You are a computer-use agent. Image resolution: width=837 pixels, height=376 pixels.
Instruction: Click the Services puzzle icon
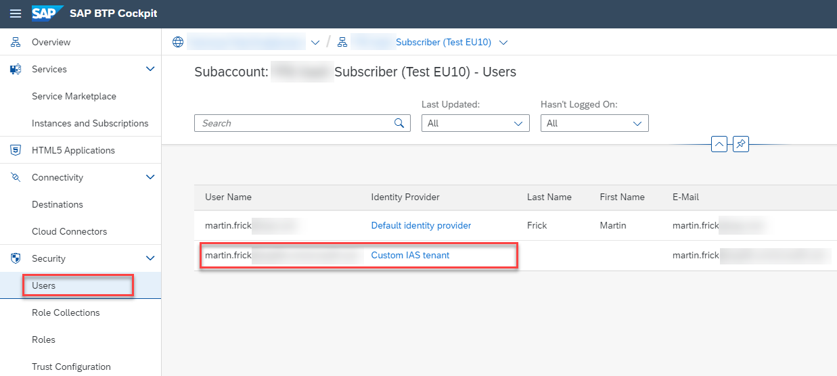tap(16, 69)
